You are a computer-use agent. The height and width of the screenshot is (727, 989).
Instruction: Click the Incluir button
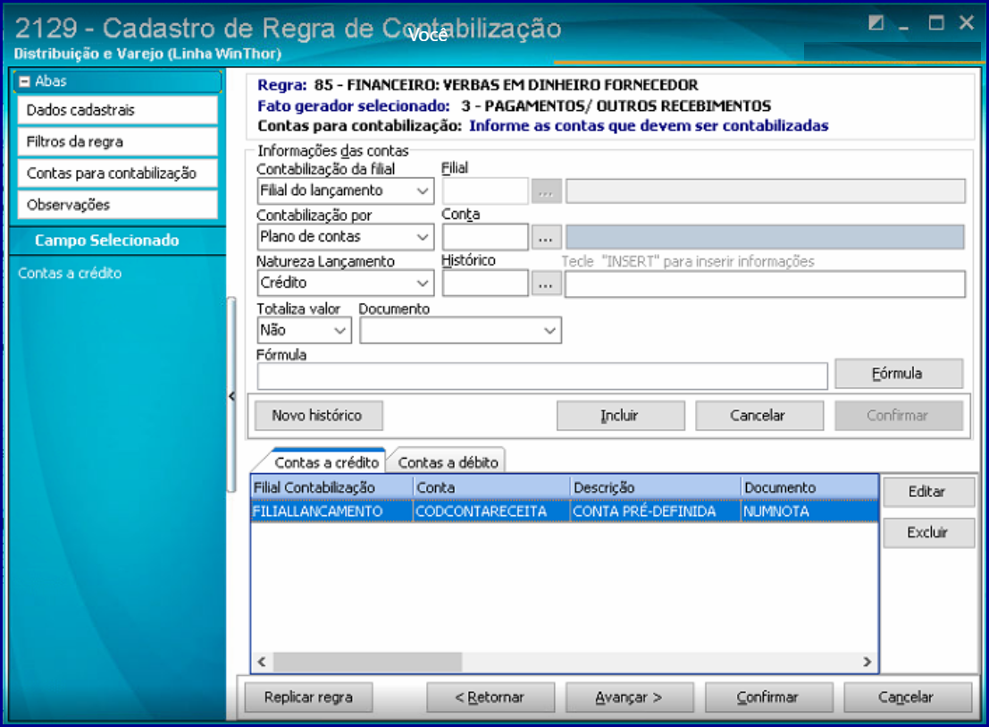click(620, 415)
